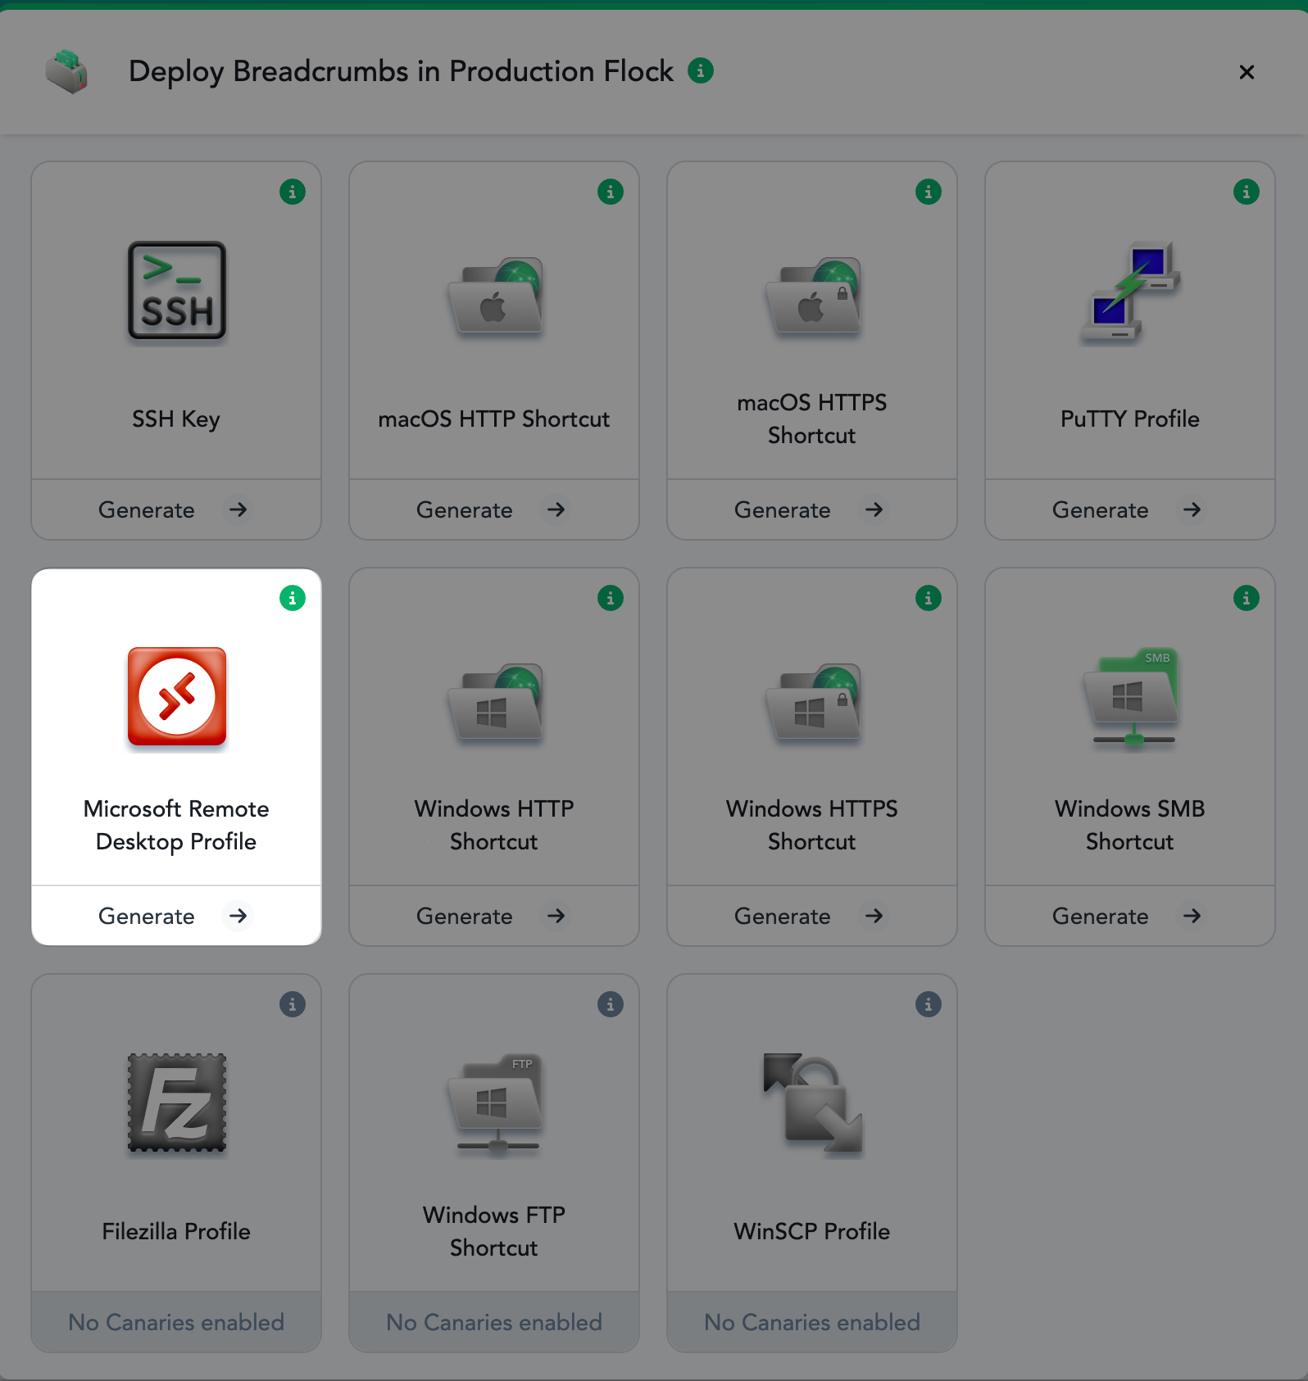Open info for SSH Key card

click(x=293, y=192)
